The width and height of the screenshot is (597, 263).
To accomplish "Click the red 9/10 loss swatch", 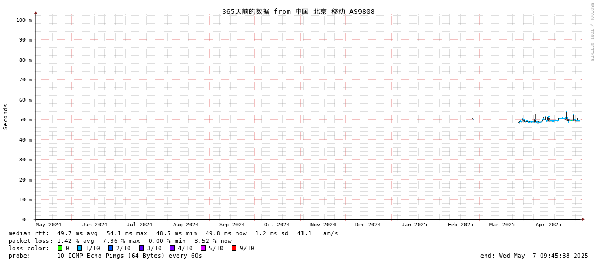I will coord(234,248).
